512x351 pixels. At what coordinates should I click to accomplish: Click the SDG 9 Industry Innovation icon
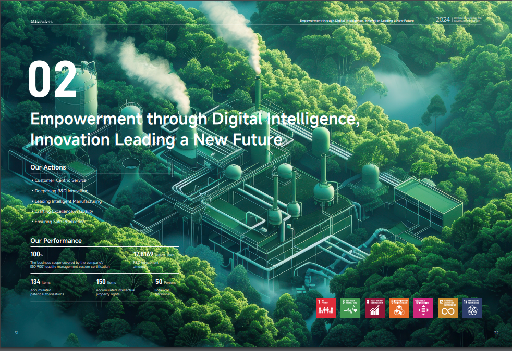pyautogui.click(x=399, y=308)
